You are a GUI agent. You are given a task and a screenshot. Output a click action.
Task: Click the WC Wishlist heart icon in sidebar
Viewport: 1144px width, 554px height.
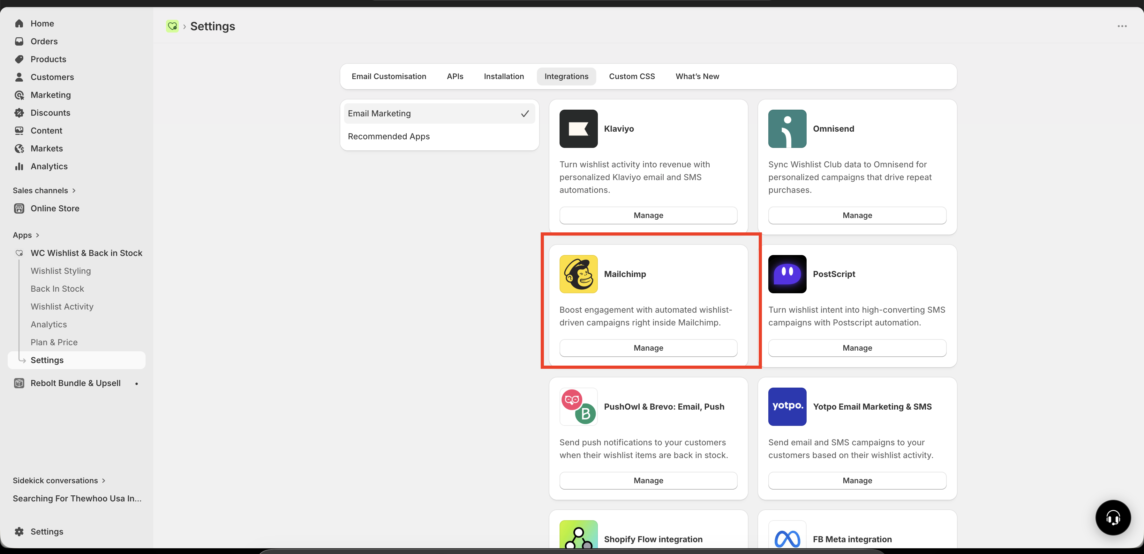pos(19,253)
